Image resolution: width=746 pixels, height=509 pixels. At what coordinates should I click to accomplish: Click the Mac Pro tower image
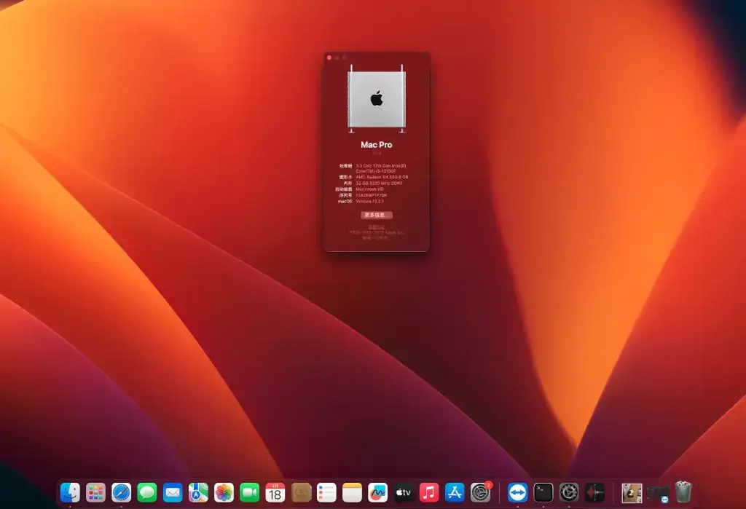click(377, 99)
